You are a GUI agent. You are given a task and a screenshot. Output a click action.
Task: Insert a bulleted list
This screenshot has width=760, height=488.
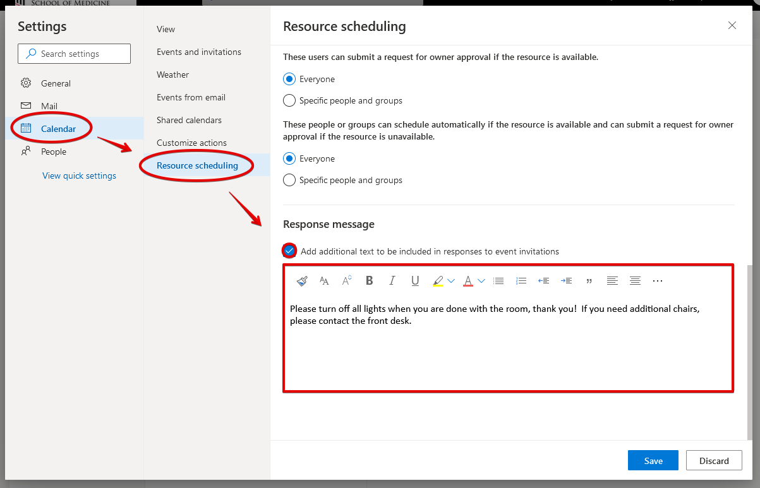498,281
